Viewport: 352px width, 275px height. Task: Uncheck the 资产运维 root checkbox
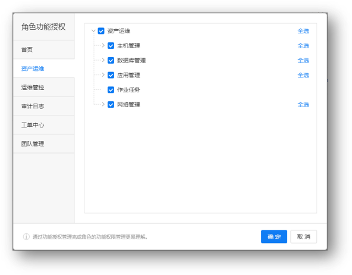101,31
